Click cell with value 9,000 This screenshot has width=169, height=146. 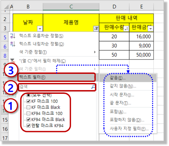142,46
